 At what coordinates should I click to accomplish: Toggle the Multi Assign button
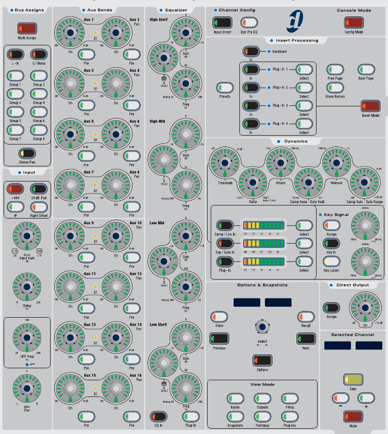click(27, 28)
